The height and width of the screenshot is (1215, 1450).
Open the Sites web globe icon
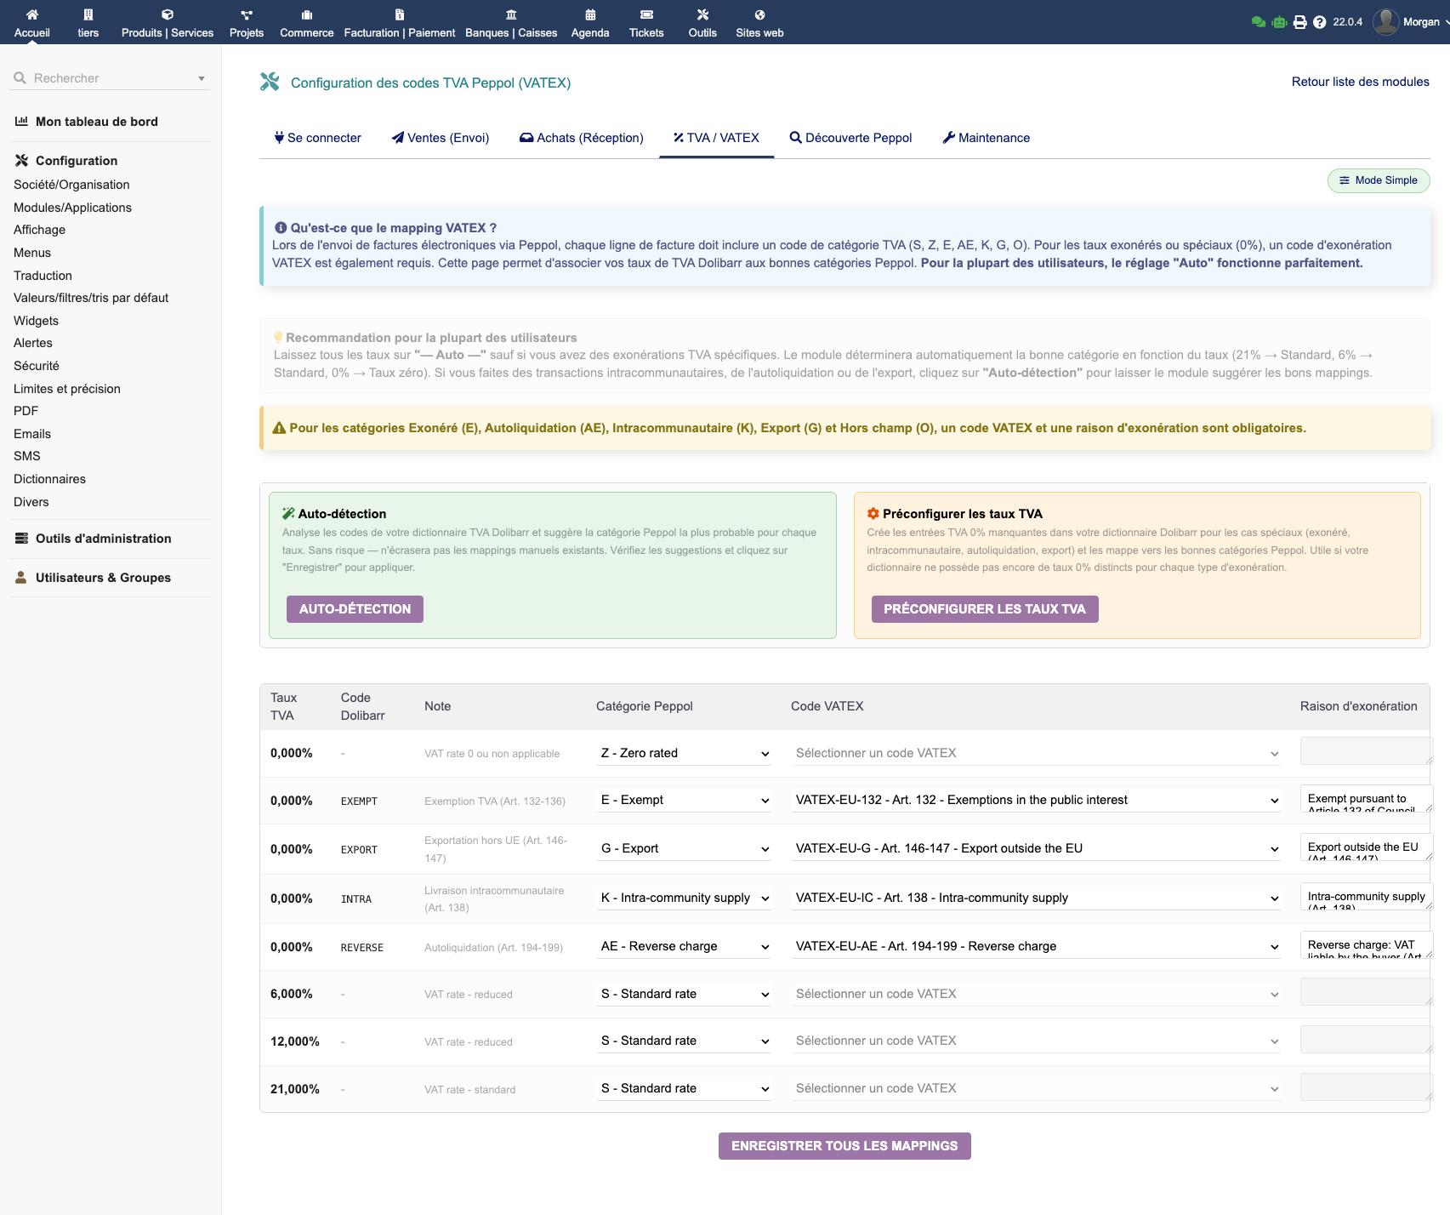(x=759, y=14)
